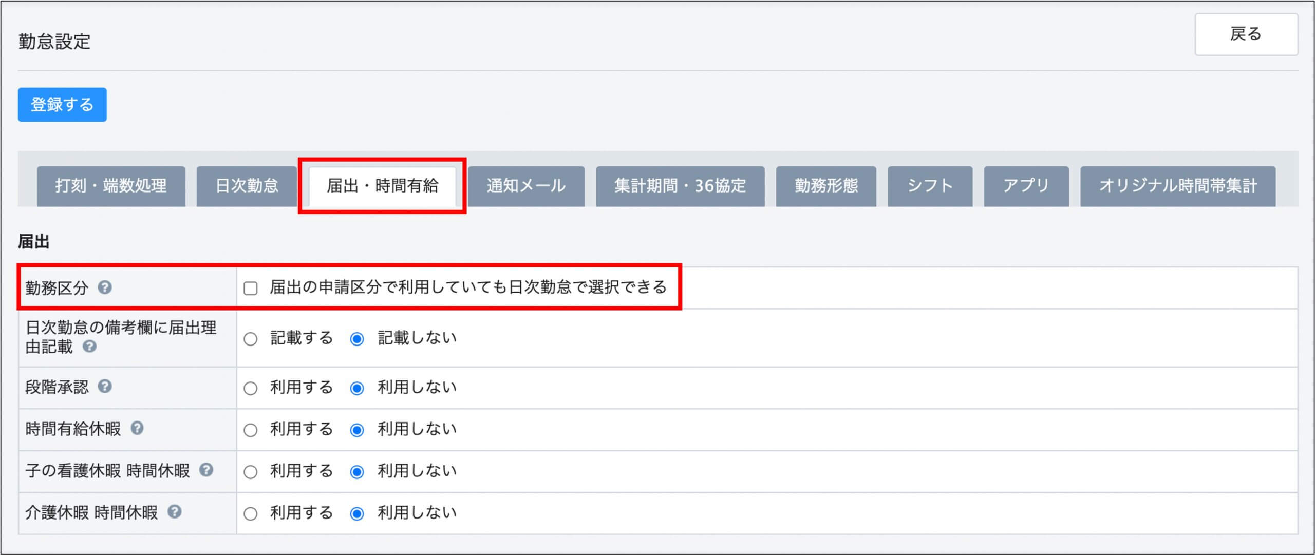Open the 日次勤怠 tab

point(247,186)
